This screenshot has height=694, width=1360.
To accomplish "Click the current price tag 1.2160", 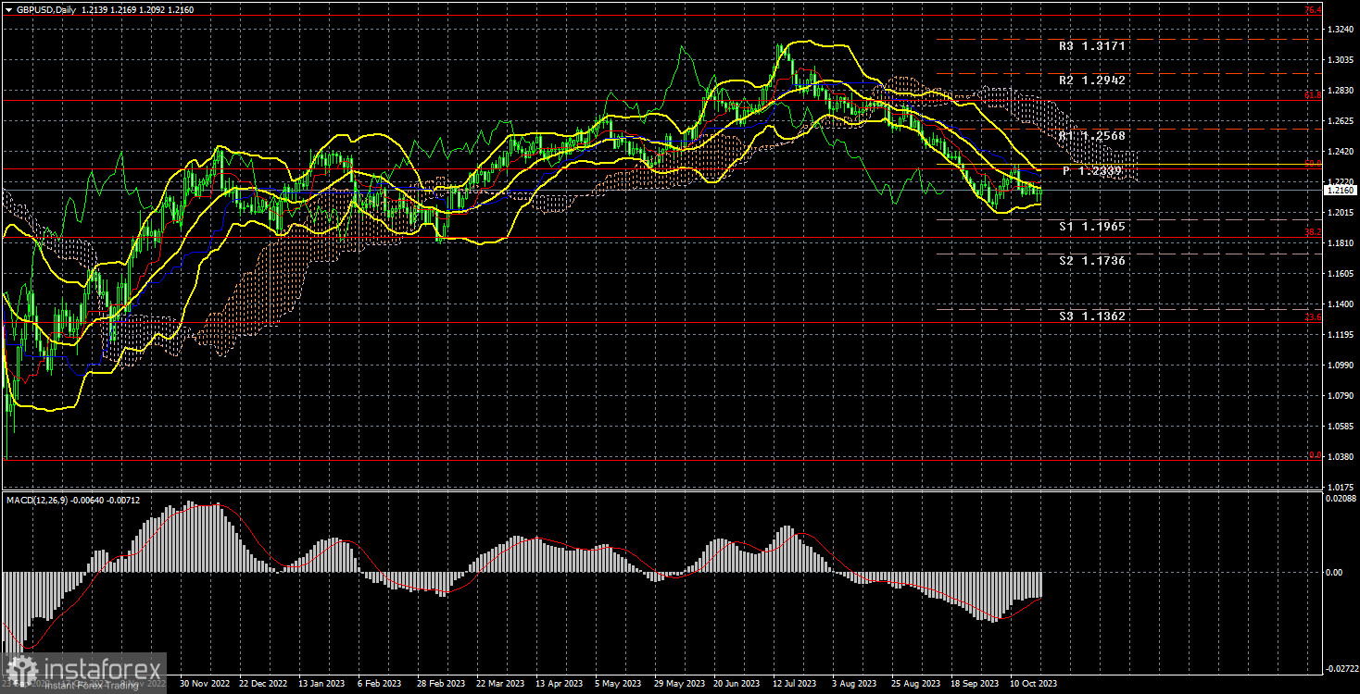I will [1340, 191].
